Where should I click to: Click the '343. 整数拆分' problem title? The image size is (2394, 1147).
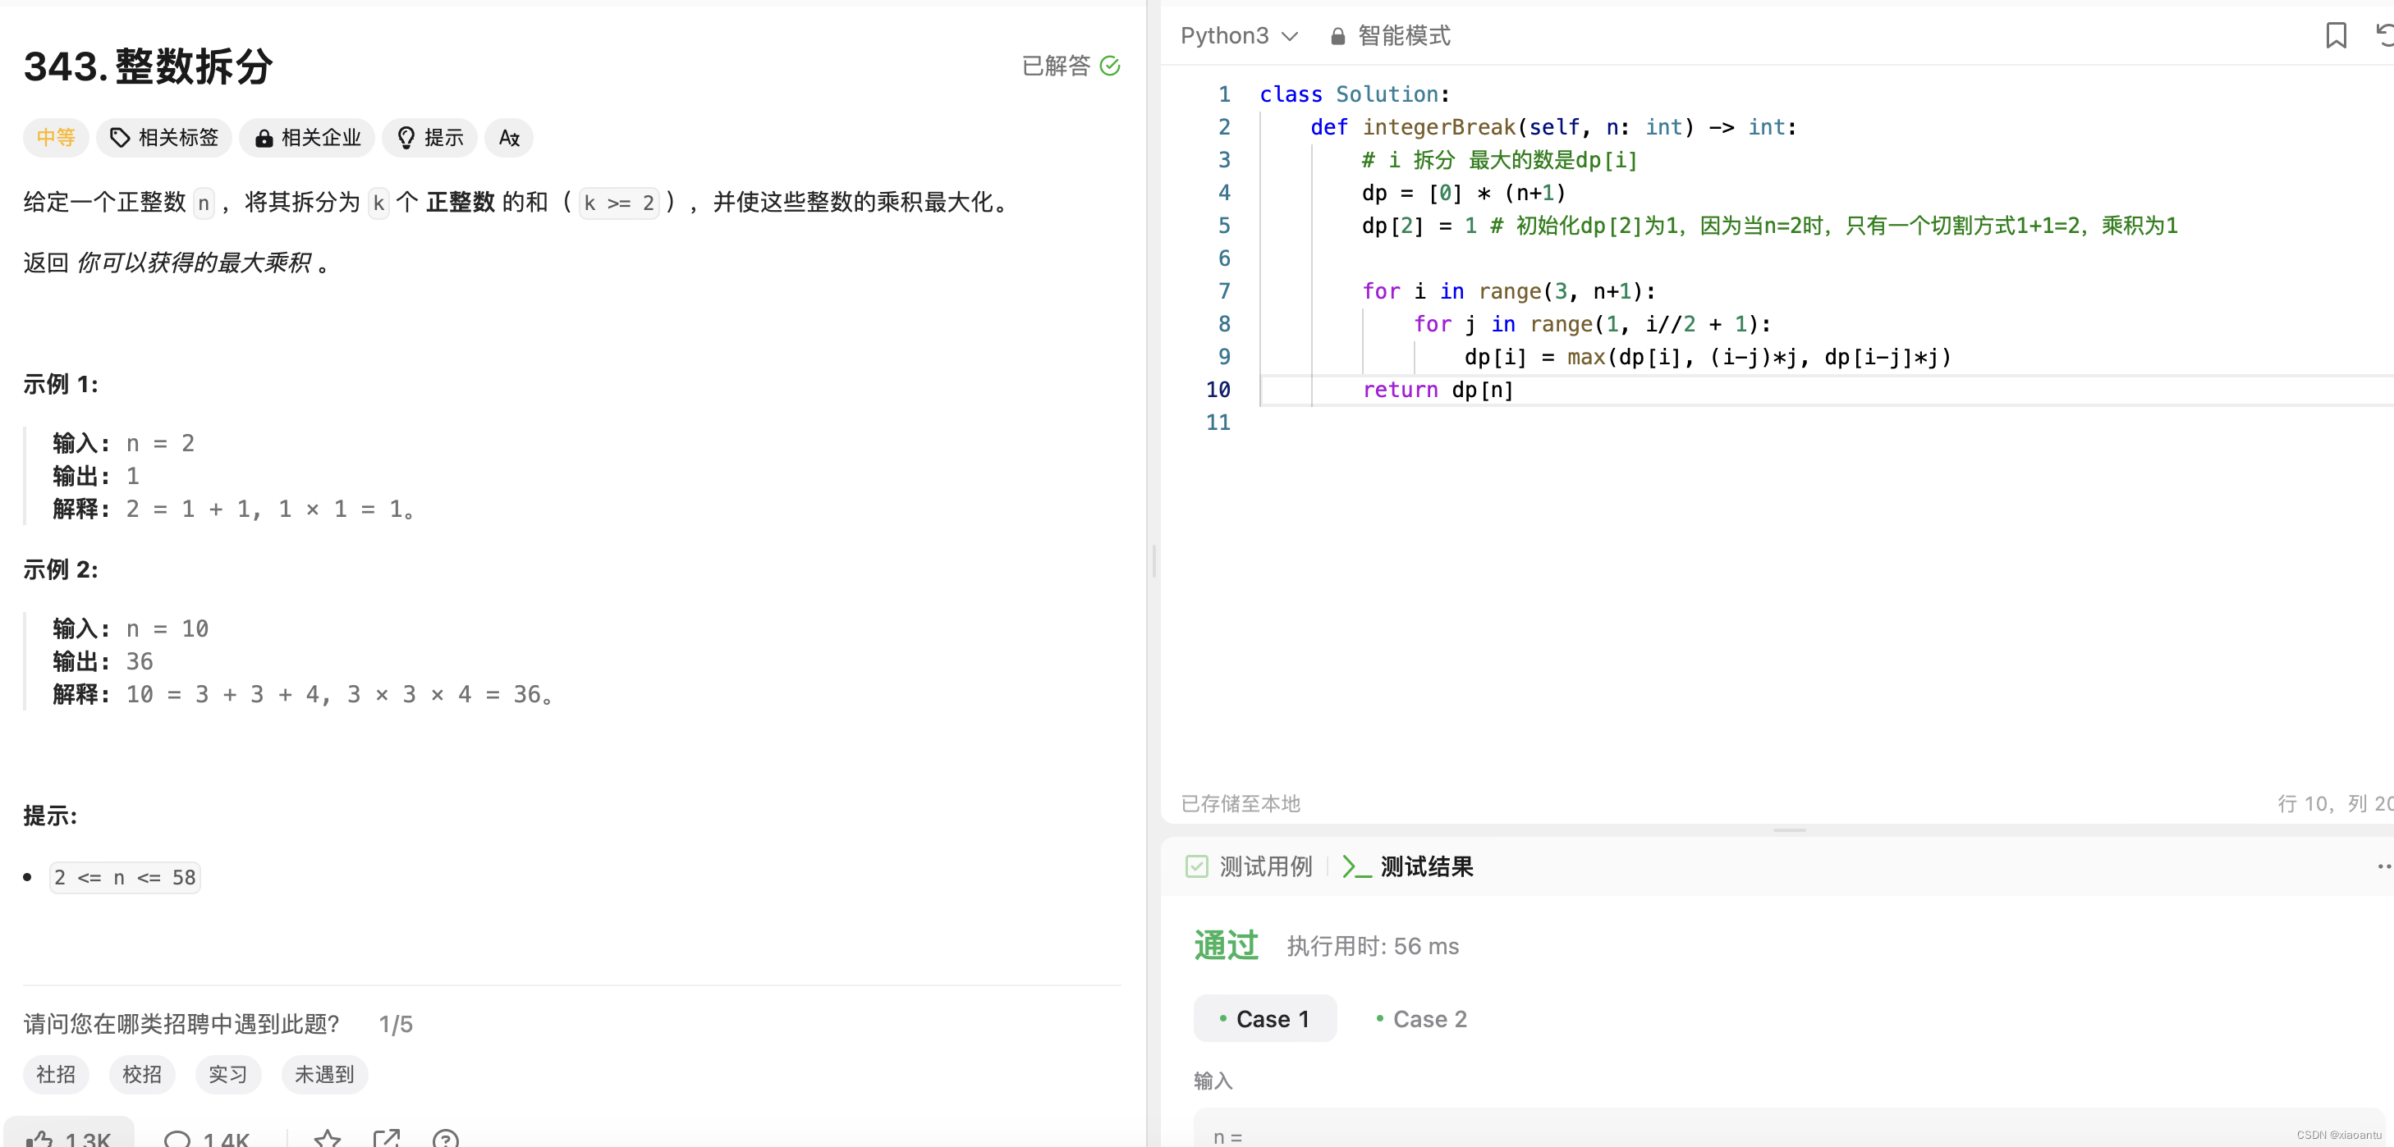149,66
